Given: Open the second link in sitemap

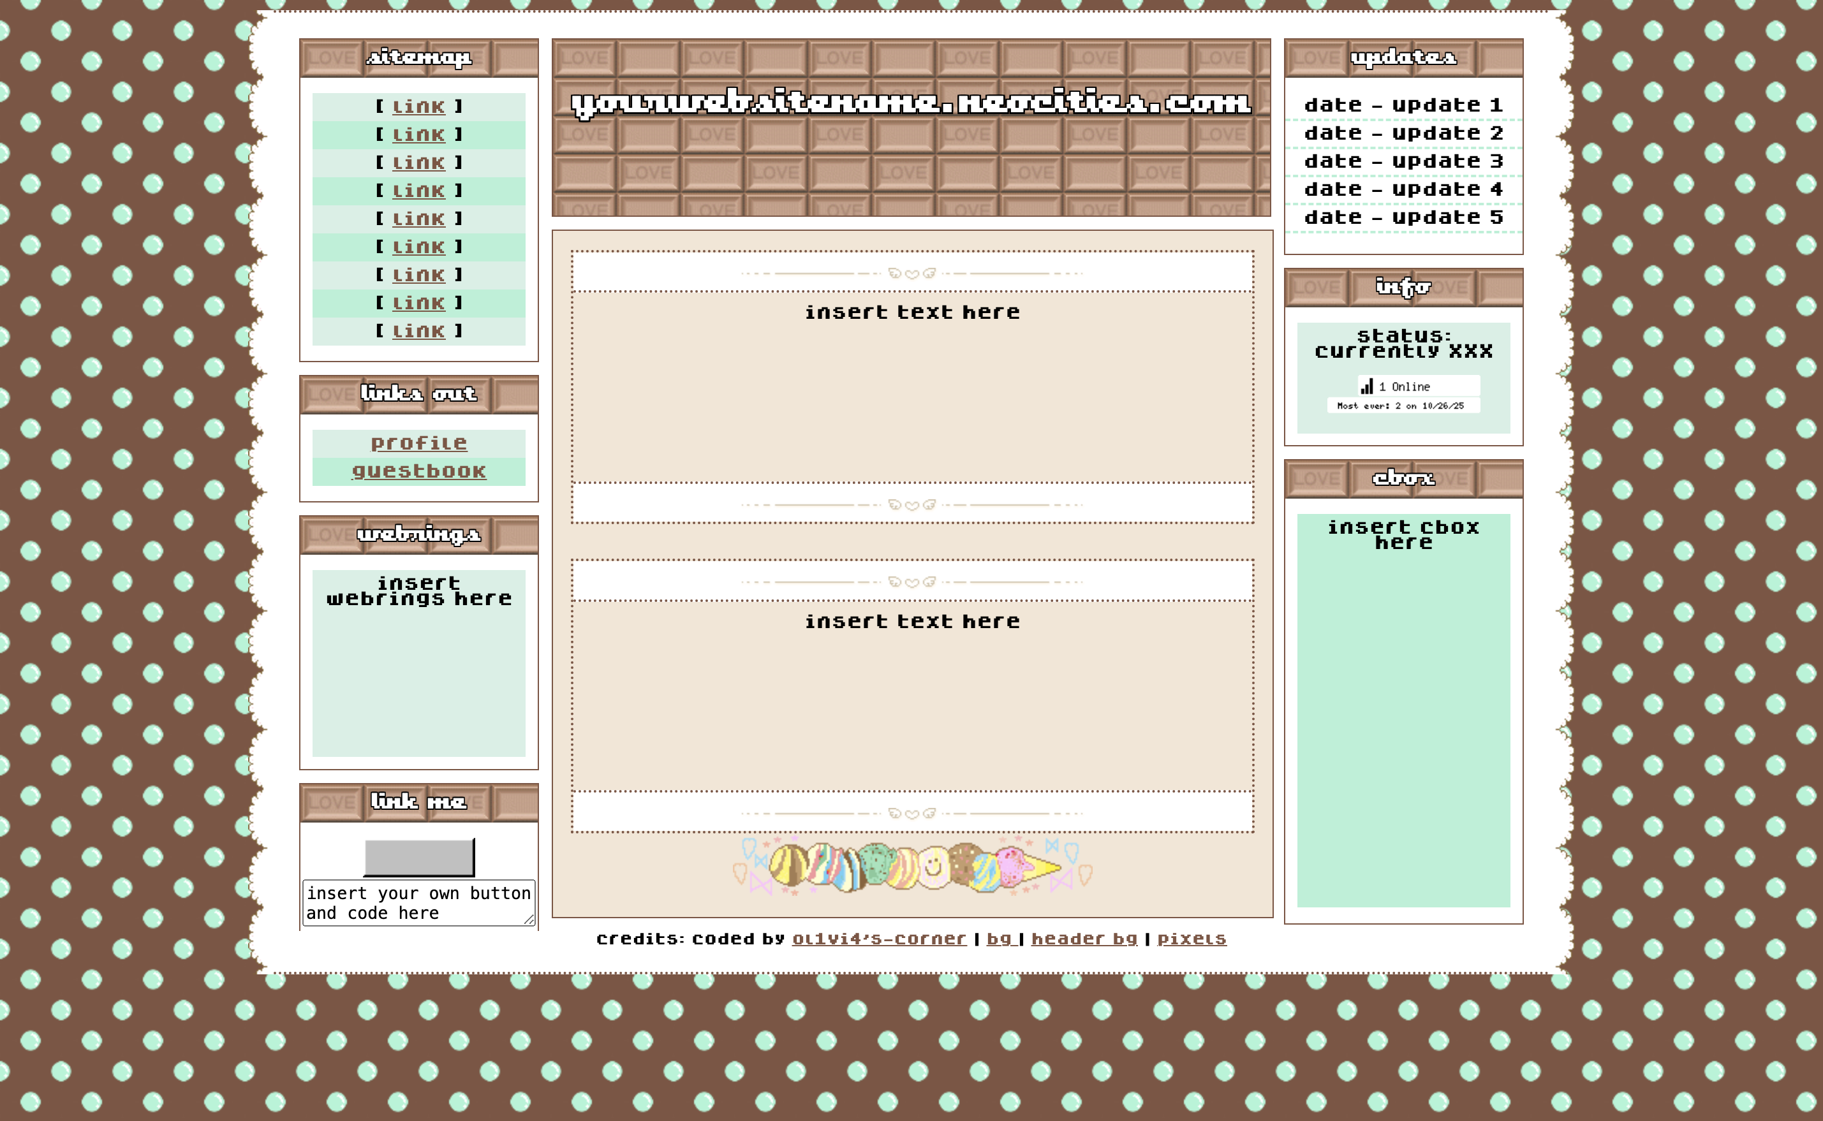Looking at the screenshot, I should click(x=418, y=135).
